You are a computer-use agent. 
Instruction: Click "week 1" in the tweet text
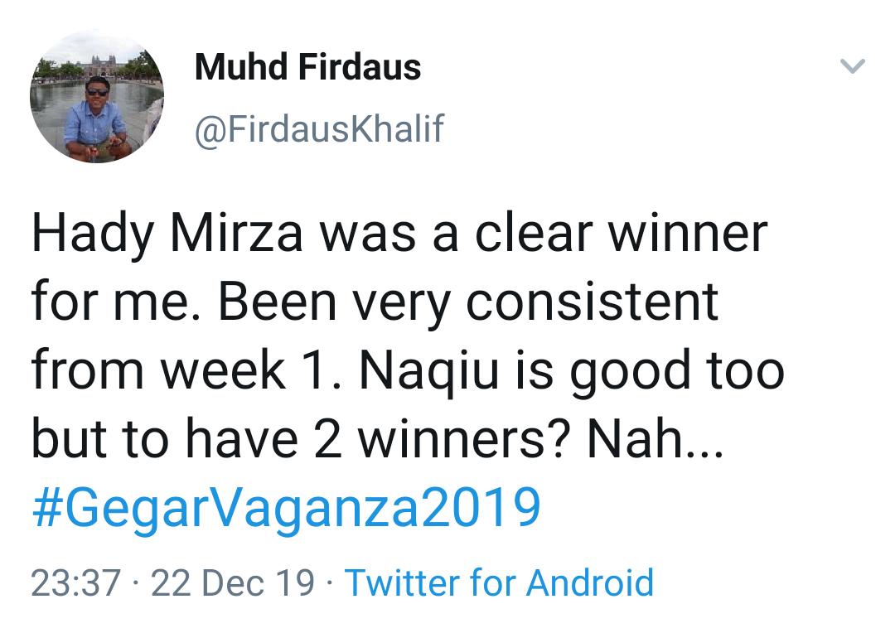pyautogui.click(x=251, y=371)
